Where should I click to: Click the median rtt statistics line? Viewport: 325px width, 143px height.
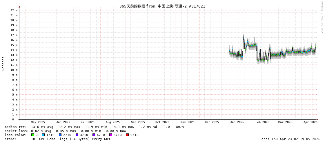pos(94,127)
